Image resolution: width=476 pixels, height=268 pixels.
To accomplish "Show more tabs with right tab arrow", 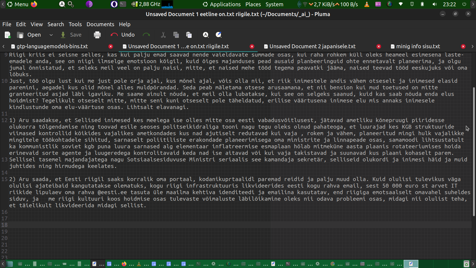I will [472, 46].
